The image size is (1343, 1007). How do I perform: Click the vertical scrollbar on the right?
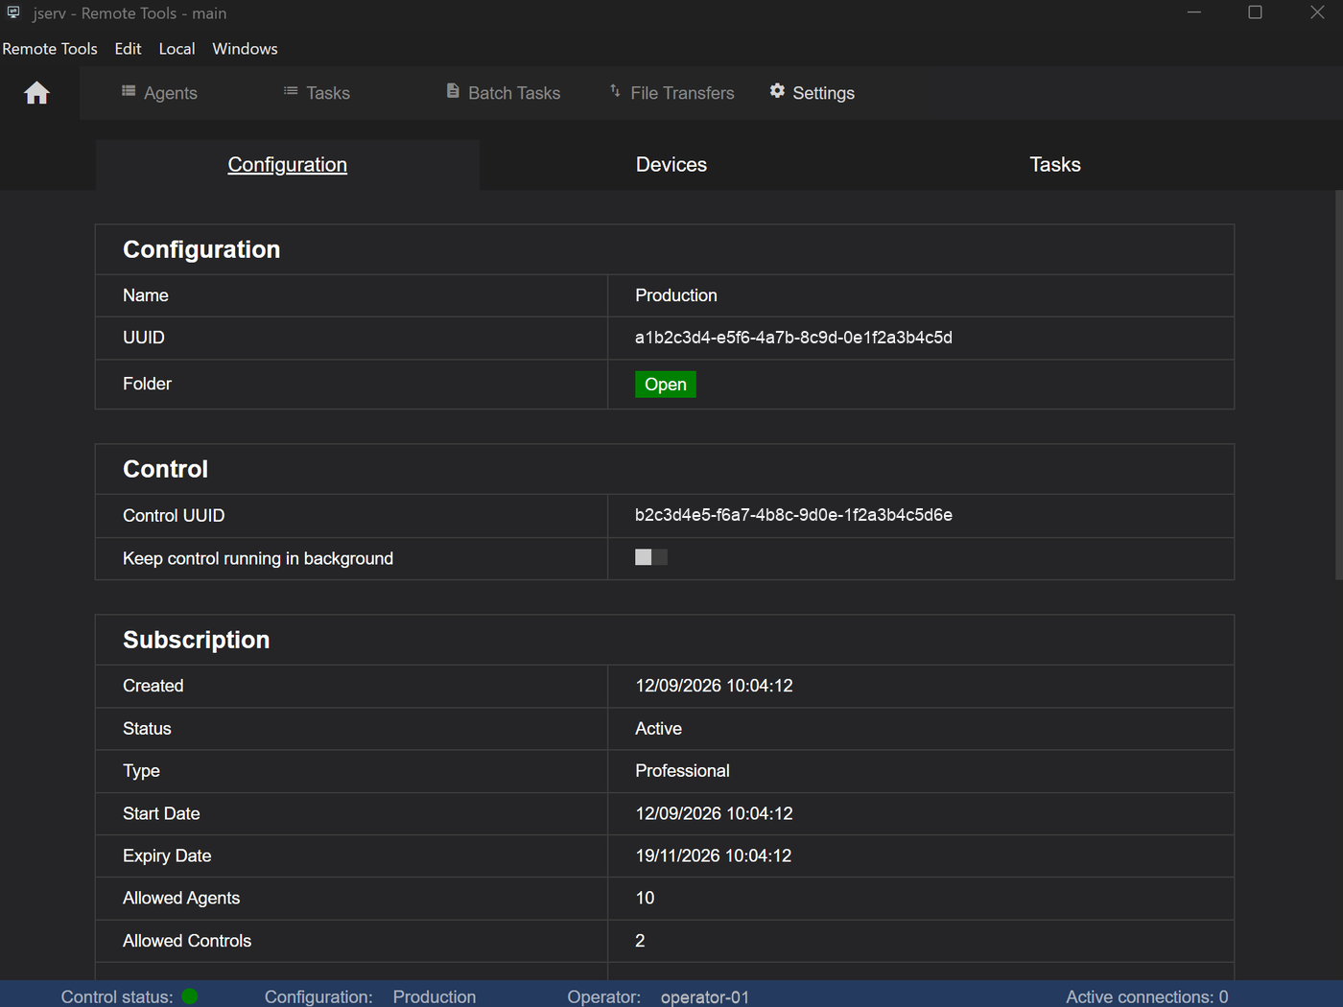(x=1339, y=384)
